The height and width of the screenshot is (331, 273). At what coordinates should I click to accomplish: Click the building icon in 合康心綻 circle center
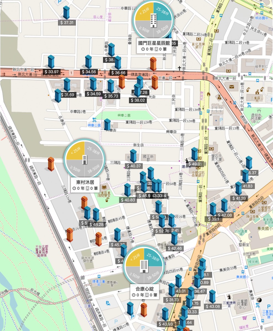coord(143,266)
